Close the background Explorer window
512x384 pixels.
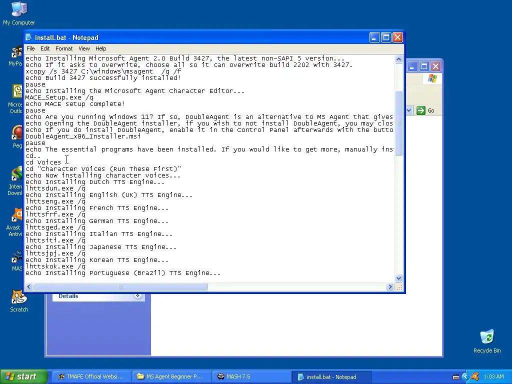pos(435,66)
